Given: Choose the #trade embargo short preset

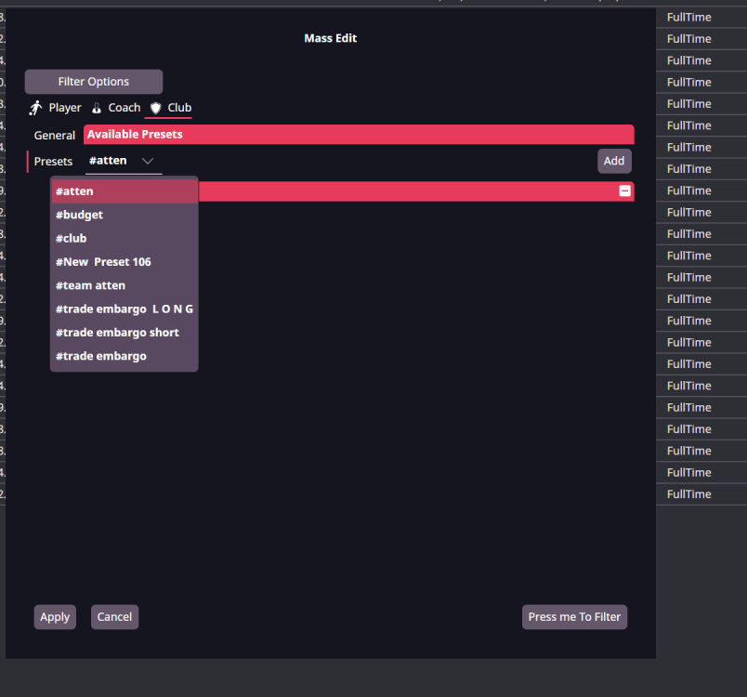Looking at the screenshot, I should point(117,332).
